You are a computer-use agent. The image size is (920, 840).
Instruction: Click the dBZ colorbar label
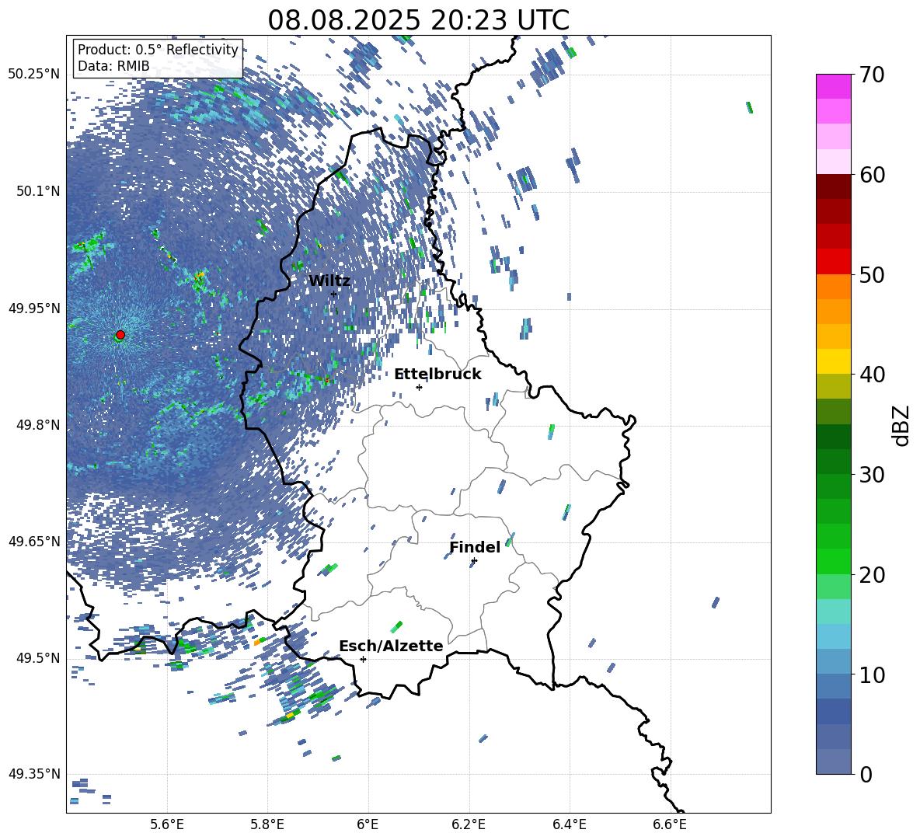[x=900, y=425]
